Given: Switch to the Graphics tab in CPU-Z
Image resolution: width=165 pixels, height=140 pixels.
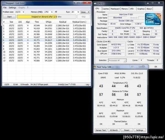Looking at the screenshot, I should (141, 9).
